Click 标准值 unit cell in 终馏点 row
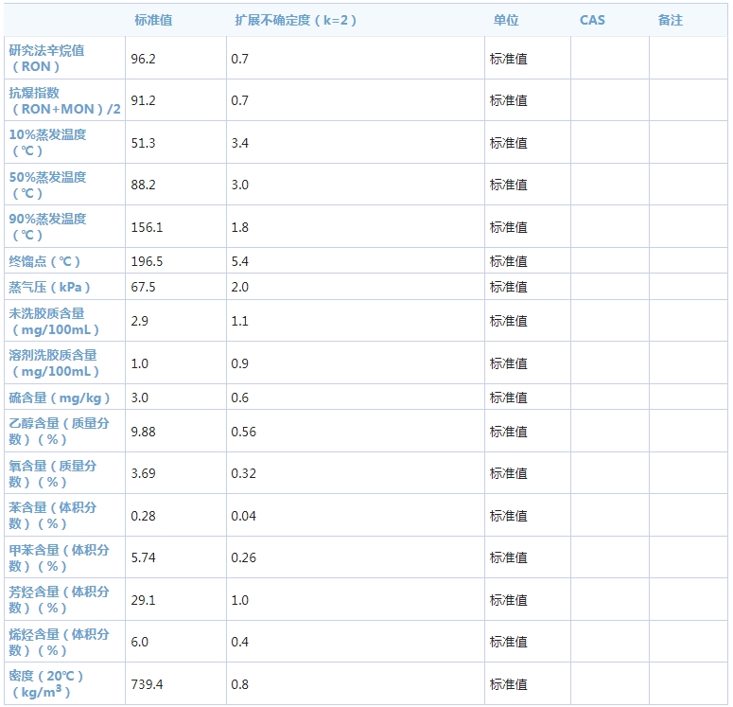The height and width of the screenshot is (707, 733). [x=509, y=261]
